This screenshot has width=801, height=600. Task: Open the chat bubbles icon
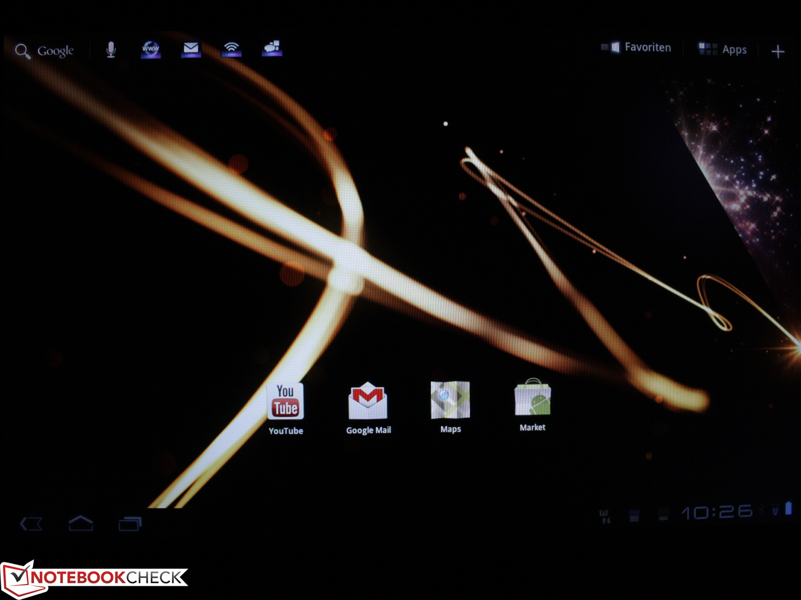[x=272, y=49]
